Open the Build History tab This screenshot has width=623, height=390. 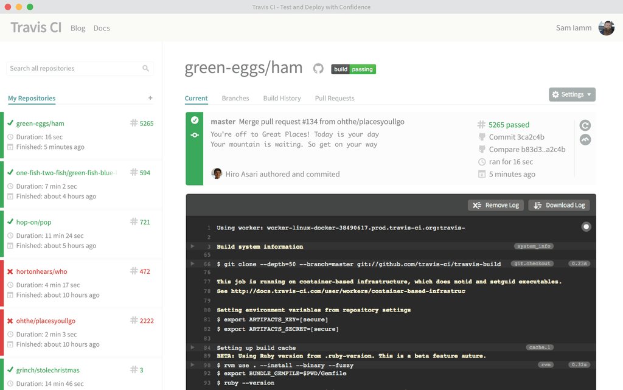tap(282, 98)
